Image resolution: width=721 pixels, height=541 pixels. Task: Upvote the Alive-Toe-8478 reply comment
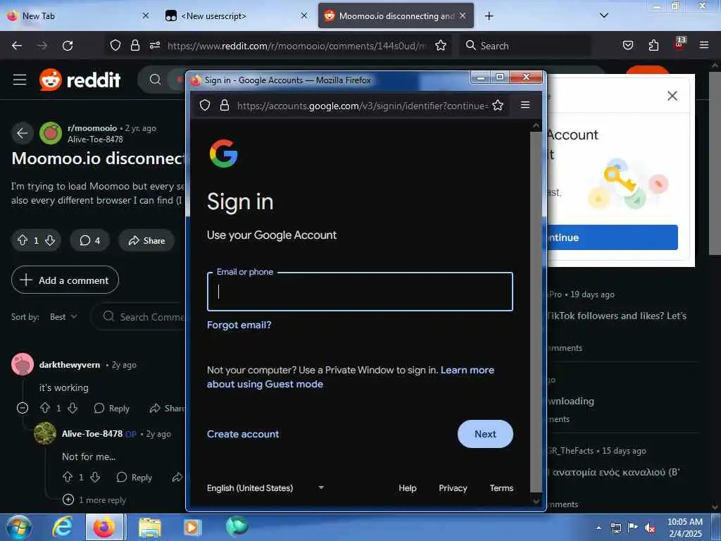pyautogui.click(x=68, y=477)
